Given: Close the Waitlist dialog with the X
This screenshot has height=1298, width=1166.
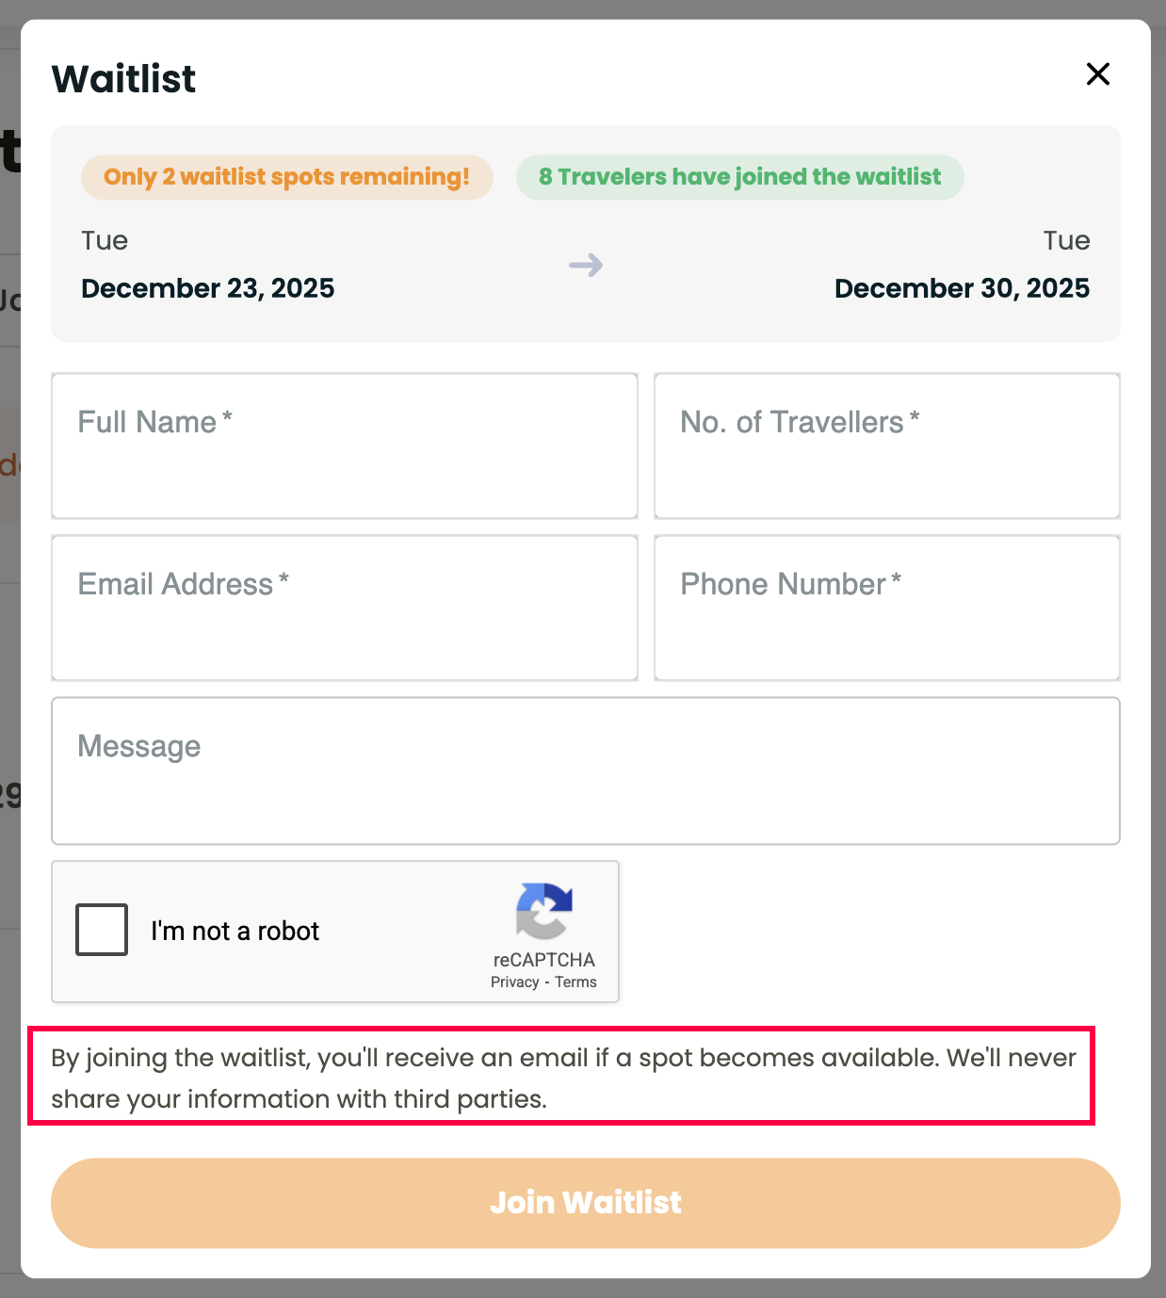Looking at the screenshot, I should click(1097, 74).
